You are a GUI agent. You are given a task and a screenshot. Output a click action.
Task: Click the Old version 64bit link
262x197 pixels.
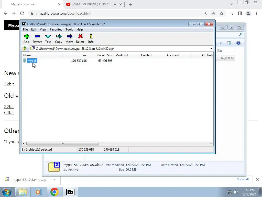(x=9, y=113)
